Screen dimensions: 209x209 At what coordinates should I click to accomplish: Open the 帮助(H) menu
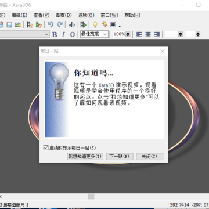point(132,15)
